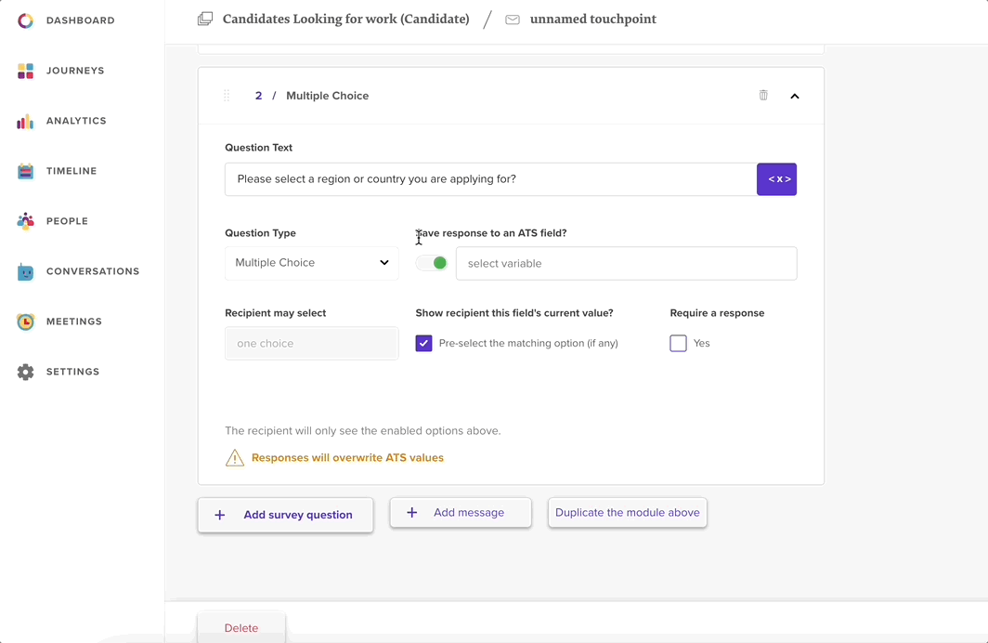This screenshot has width=988, height=643.
Task: Toggle off Save response to ATS field
Action: click(x=432, y=263)
